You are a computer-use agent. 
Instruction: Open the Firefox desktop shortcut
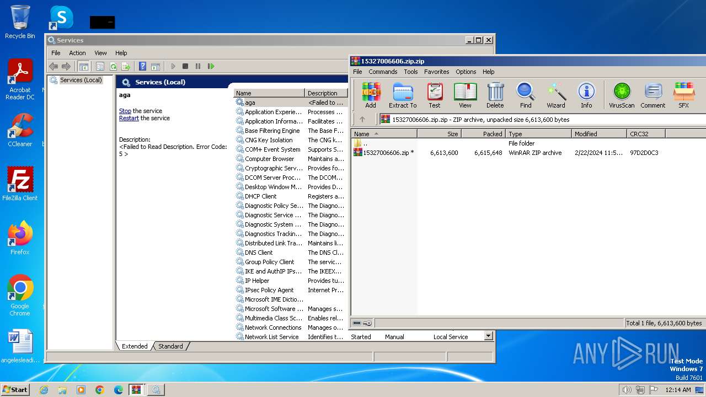20,238
